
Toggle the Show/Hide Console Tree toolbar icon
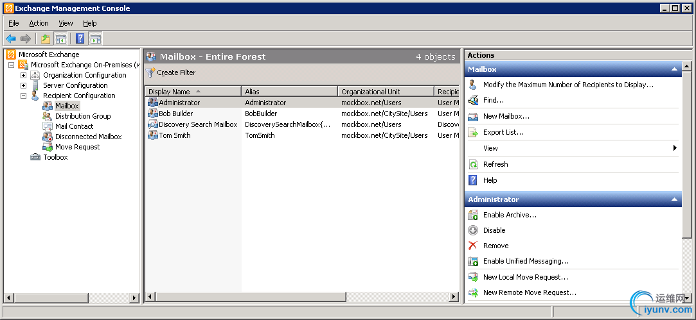60,38
